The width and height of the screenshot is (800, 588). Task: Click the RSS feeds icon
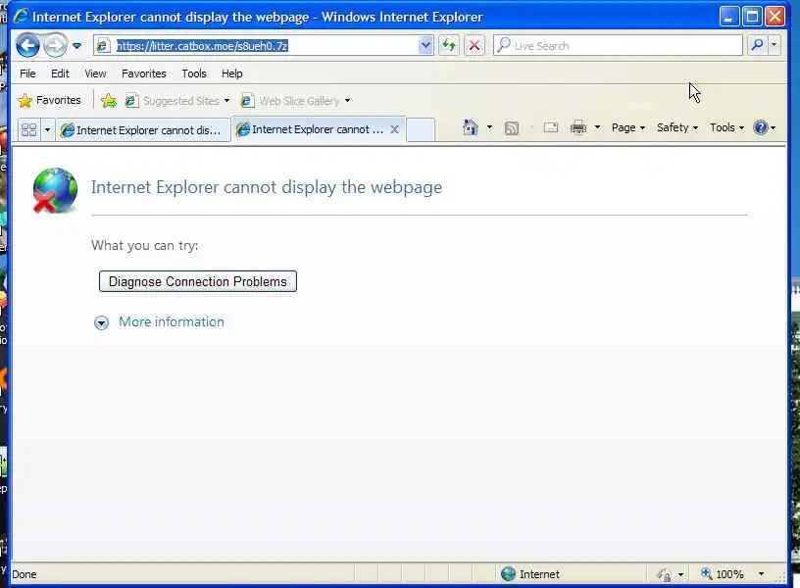click(x=511, y=128)
